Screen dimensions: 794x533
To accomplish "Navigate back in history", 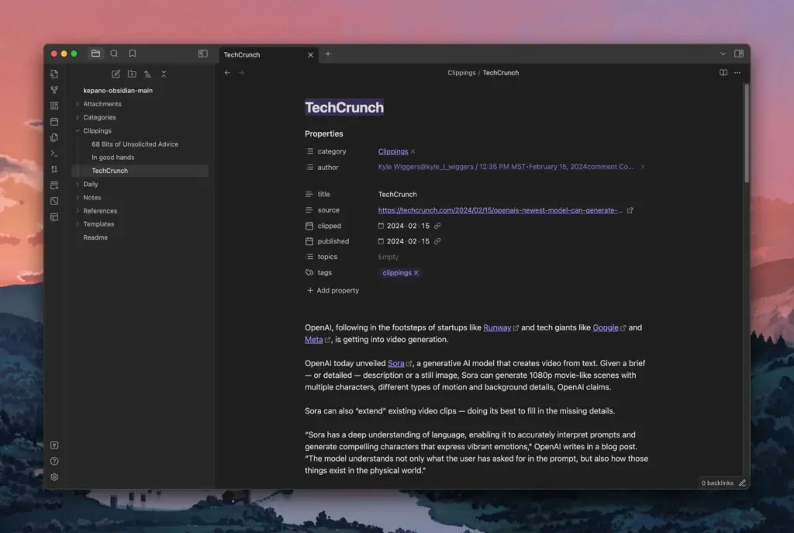I will [227, 72].
